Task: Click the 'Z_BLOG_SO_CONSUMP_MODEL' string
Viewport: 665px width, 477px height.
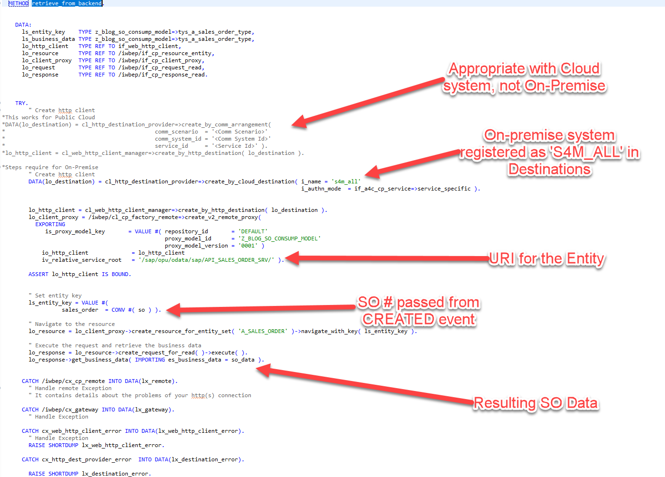Action: tap(279, 238)
